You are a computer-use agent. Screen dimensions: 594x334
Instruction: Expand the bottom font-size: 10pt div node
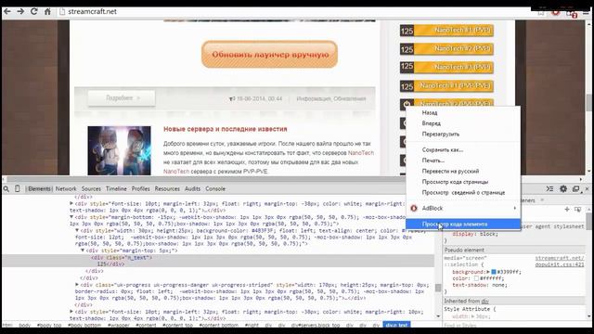click(x=71, y=312)
